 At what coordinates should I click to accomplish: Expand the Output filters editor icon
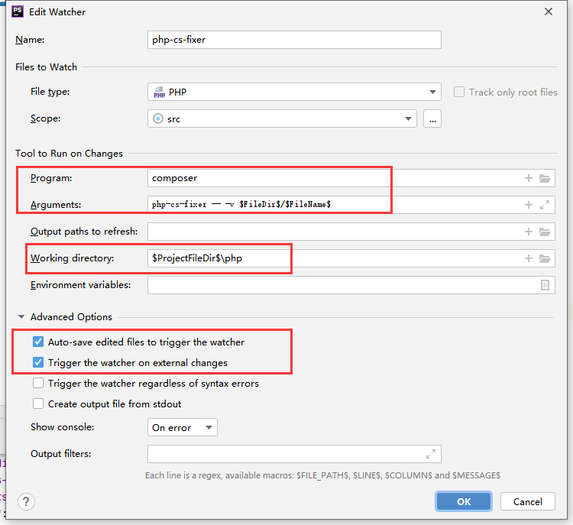point(431,454)
